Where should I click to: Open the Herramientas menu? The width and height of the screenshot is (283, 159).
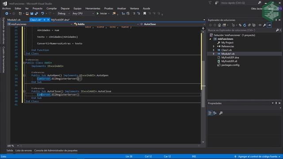pos(93,8)
